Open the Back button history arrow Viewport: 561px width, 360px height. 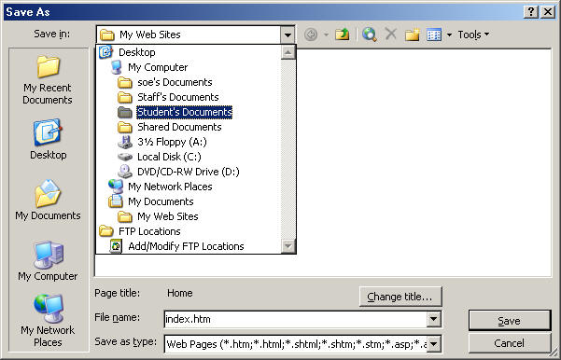point(326,35)
